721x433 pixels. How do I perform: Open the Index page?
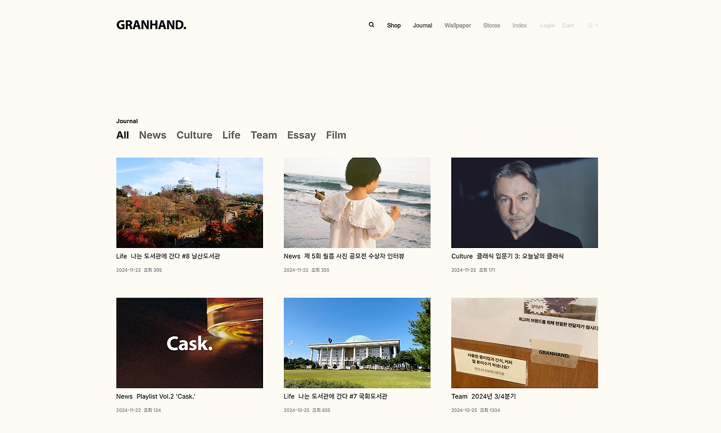(520, 25)
